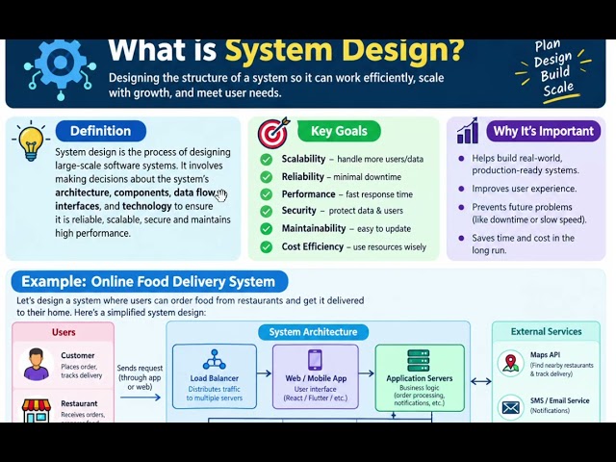Click the 'Restaurant' label in Users panel
The height and width of the screenshot is (462, 616).
click(x=79, y=403)
